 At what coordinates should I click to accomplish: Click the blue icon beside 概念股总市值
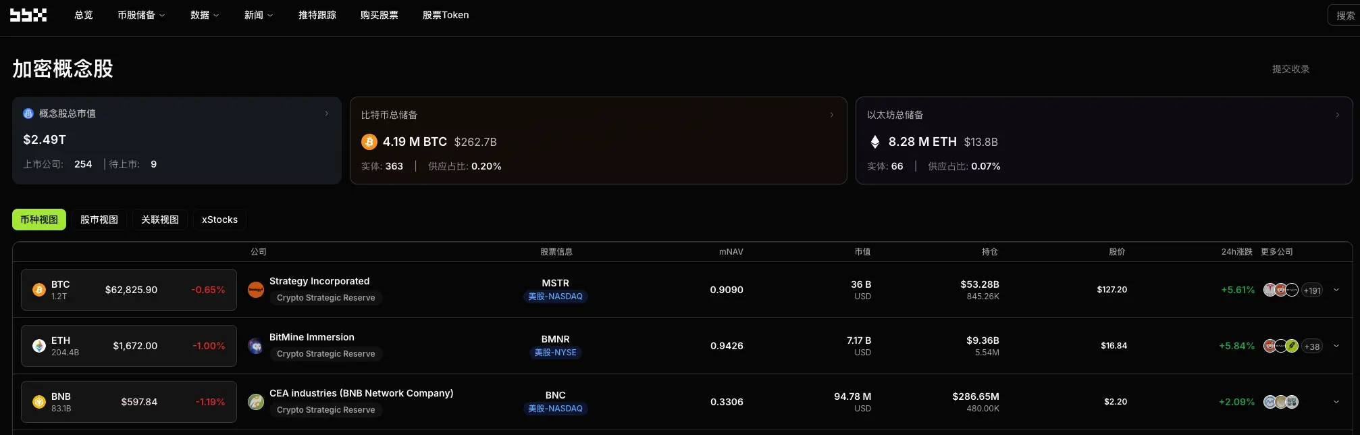tap(28, 113)
